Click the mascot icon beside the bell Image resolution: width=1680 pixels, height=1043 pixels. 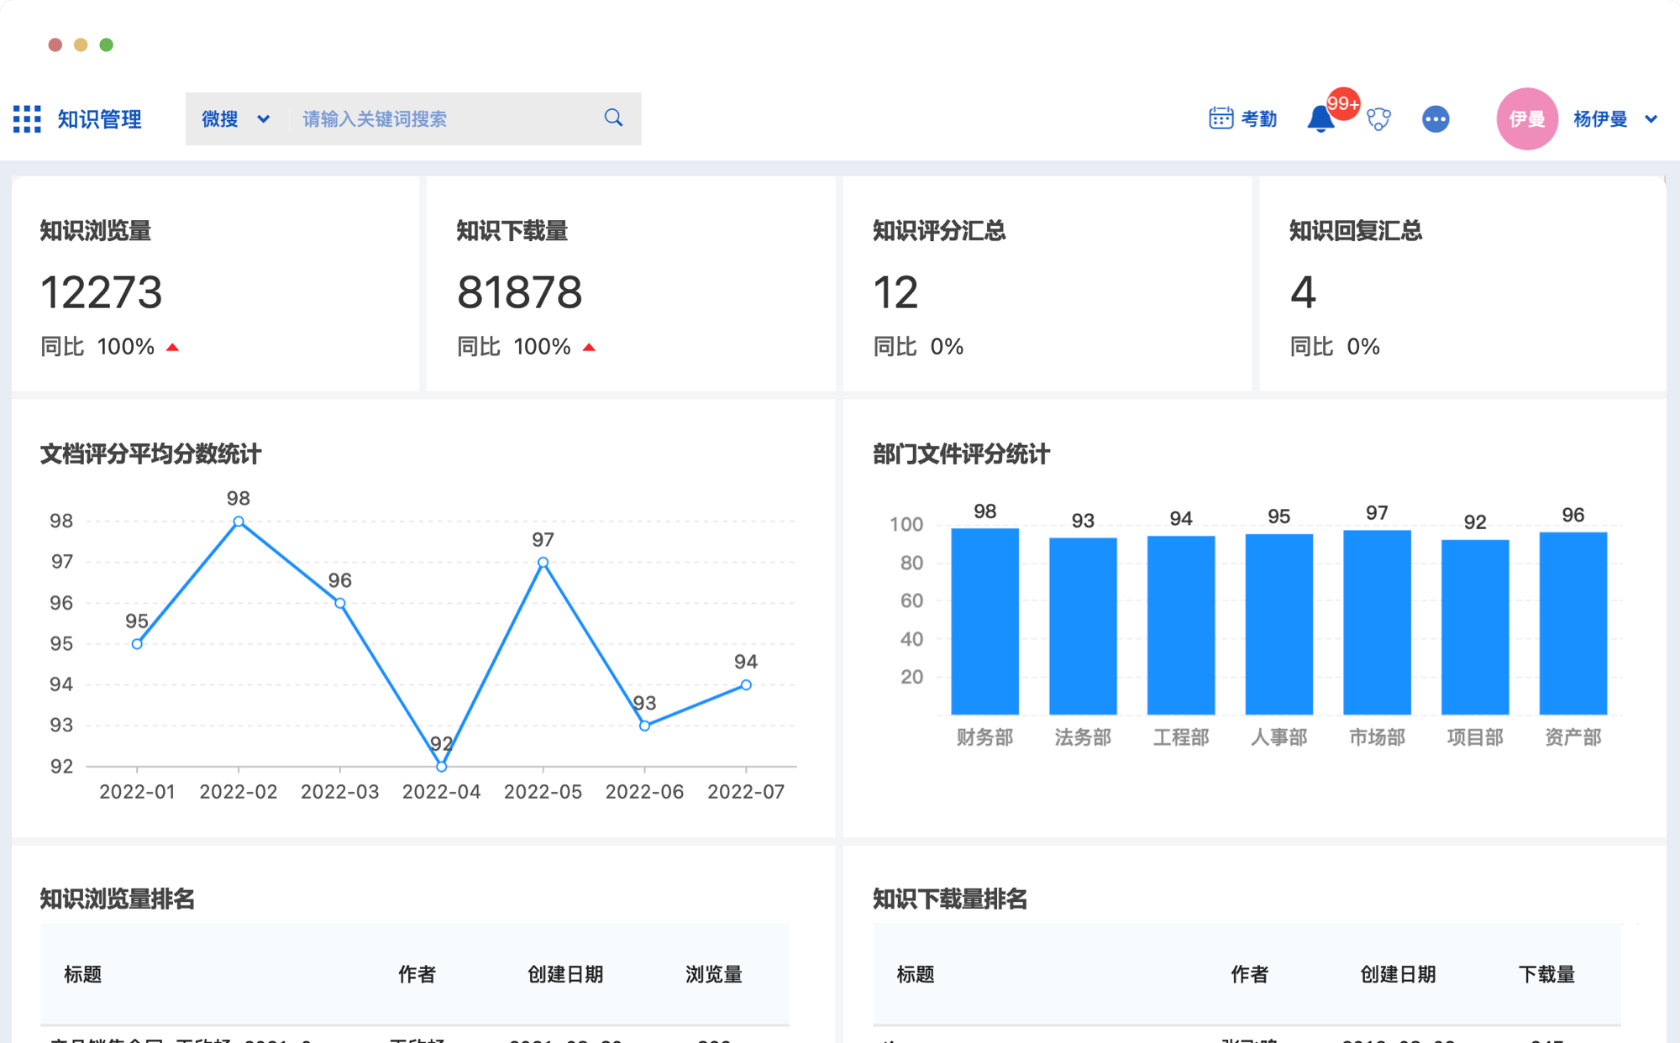pyautogui.click(x=1378, y=119)
